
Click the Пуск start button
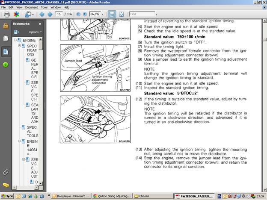7,197
